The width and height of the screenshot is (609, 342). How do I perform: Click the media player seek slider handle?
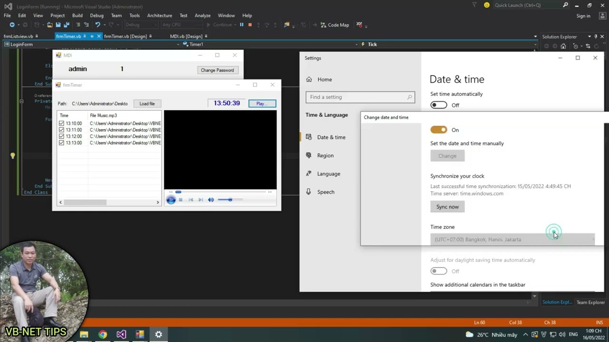[178, 192]
